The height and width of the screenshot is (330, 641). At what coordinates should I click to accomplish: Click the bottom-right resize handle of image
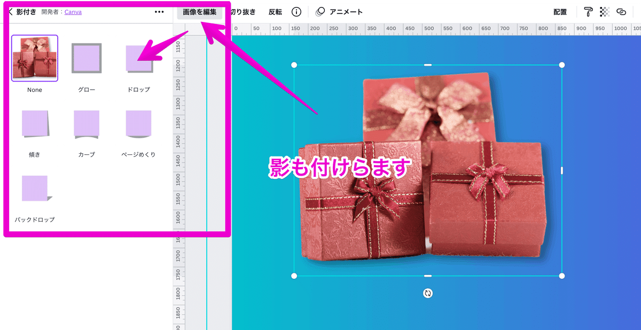[x=561, y=276]
